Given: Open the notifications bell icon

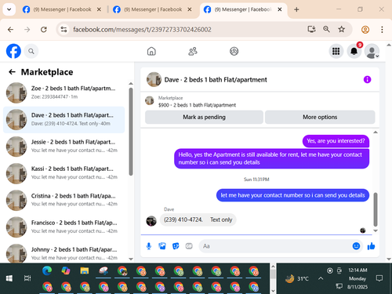Looking at the screenshot, I should tap(354, 51).
